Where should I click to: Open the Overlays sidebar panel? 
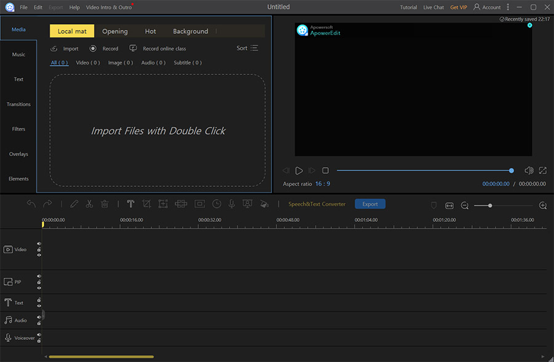coord(18,154)
